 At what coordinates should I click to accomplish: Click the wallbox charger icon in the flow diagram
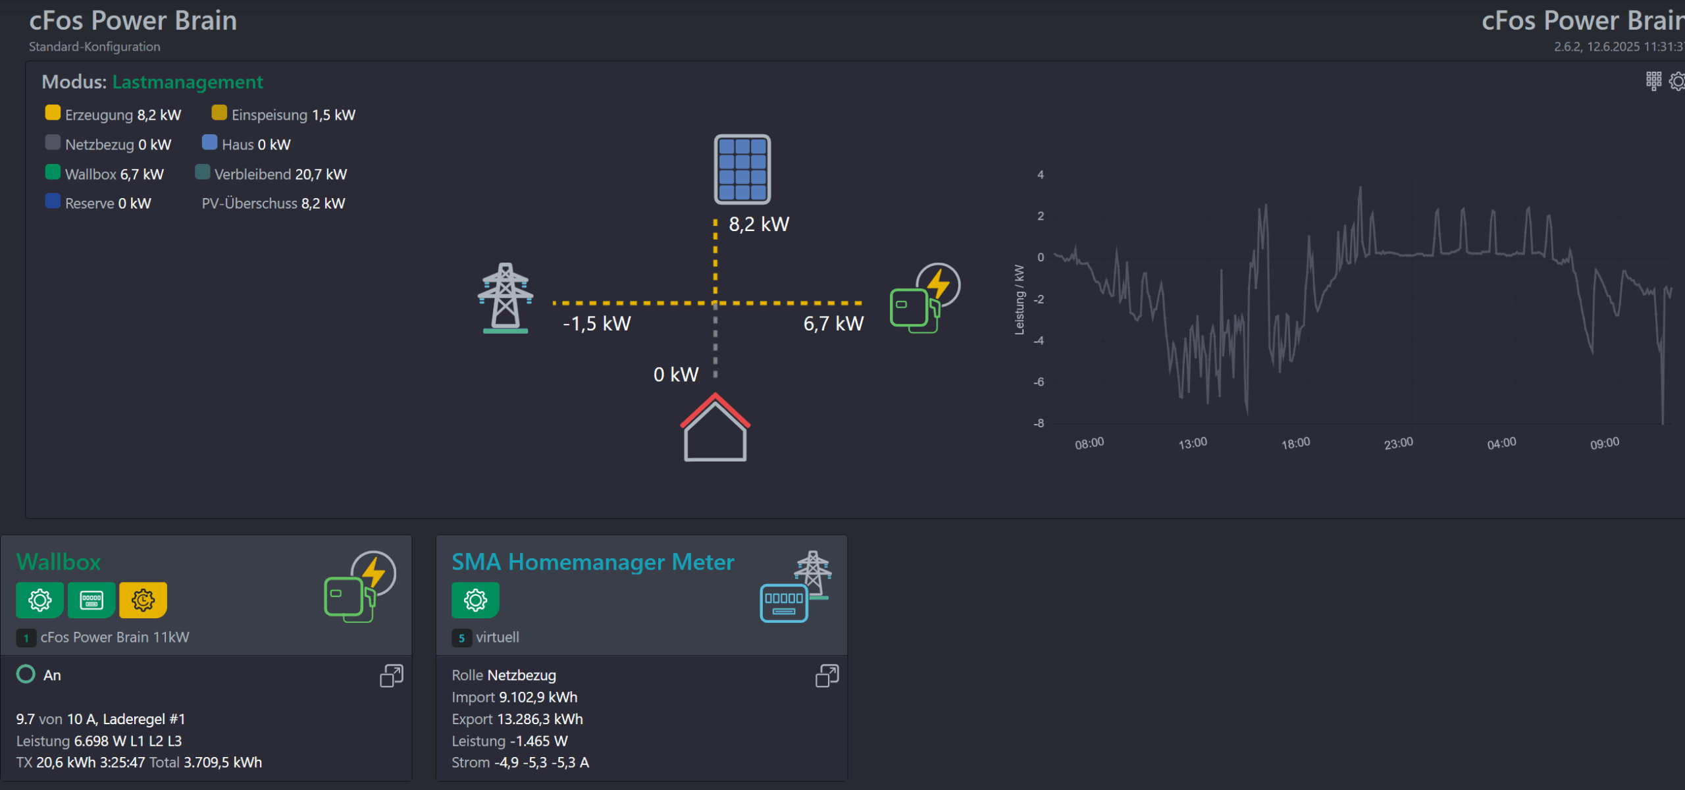tap(925, 298)
